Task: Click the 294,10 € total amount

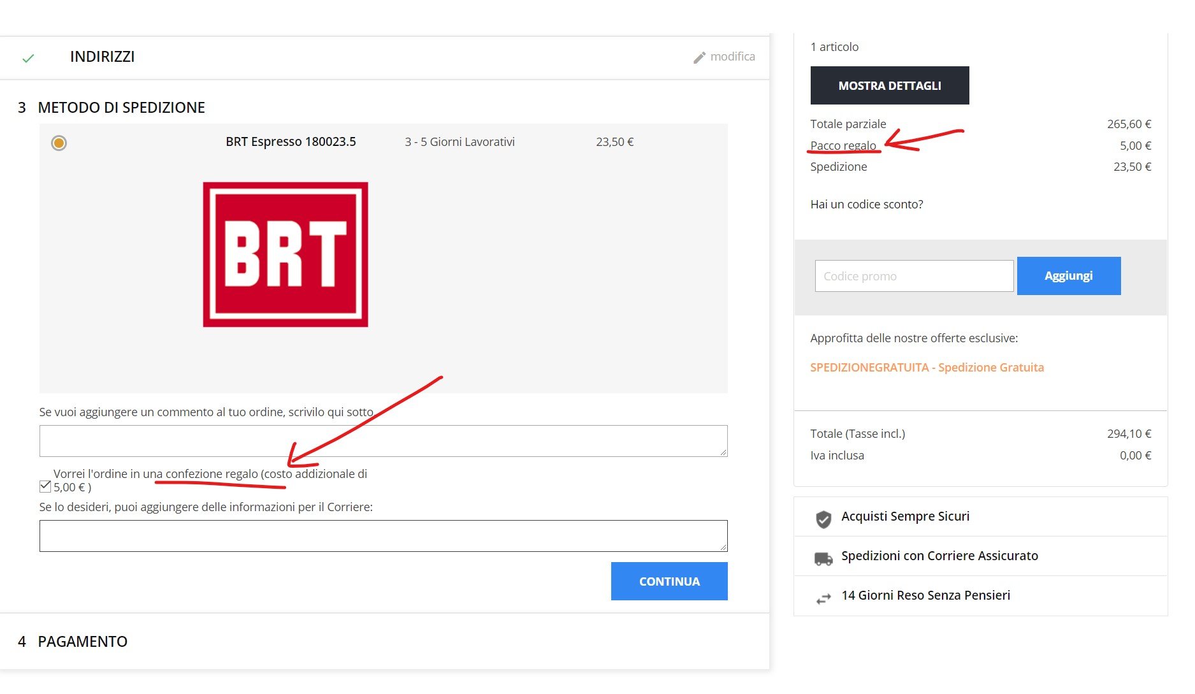Action: 1129,433
